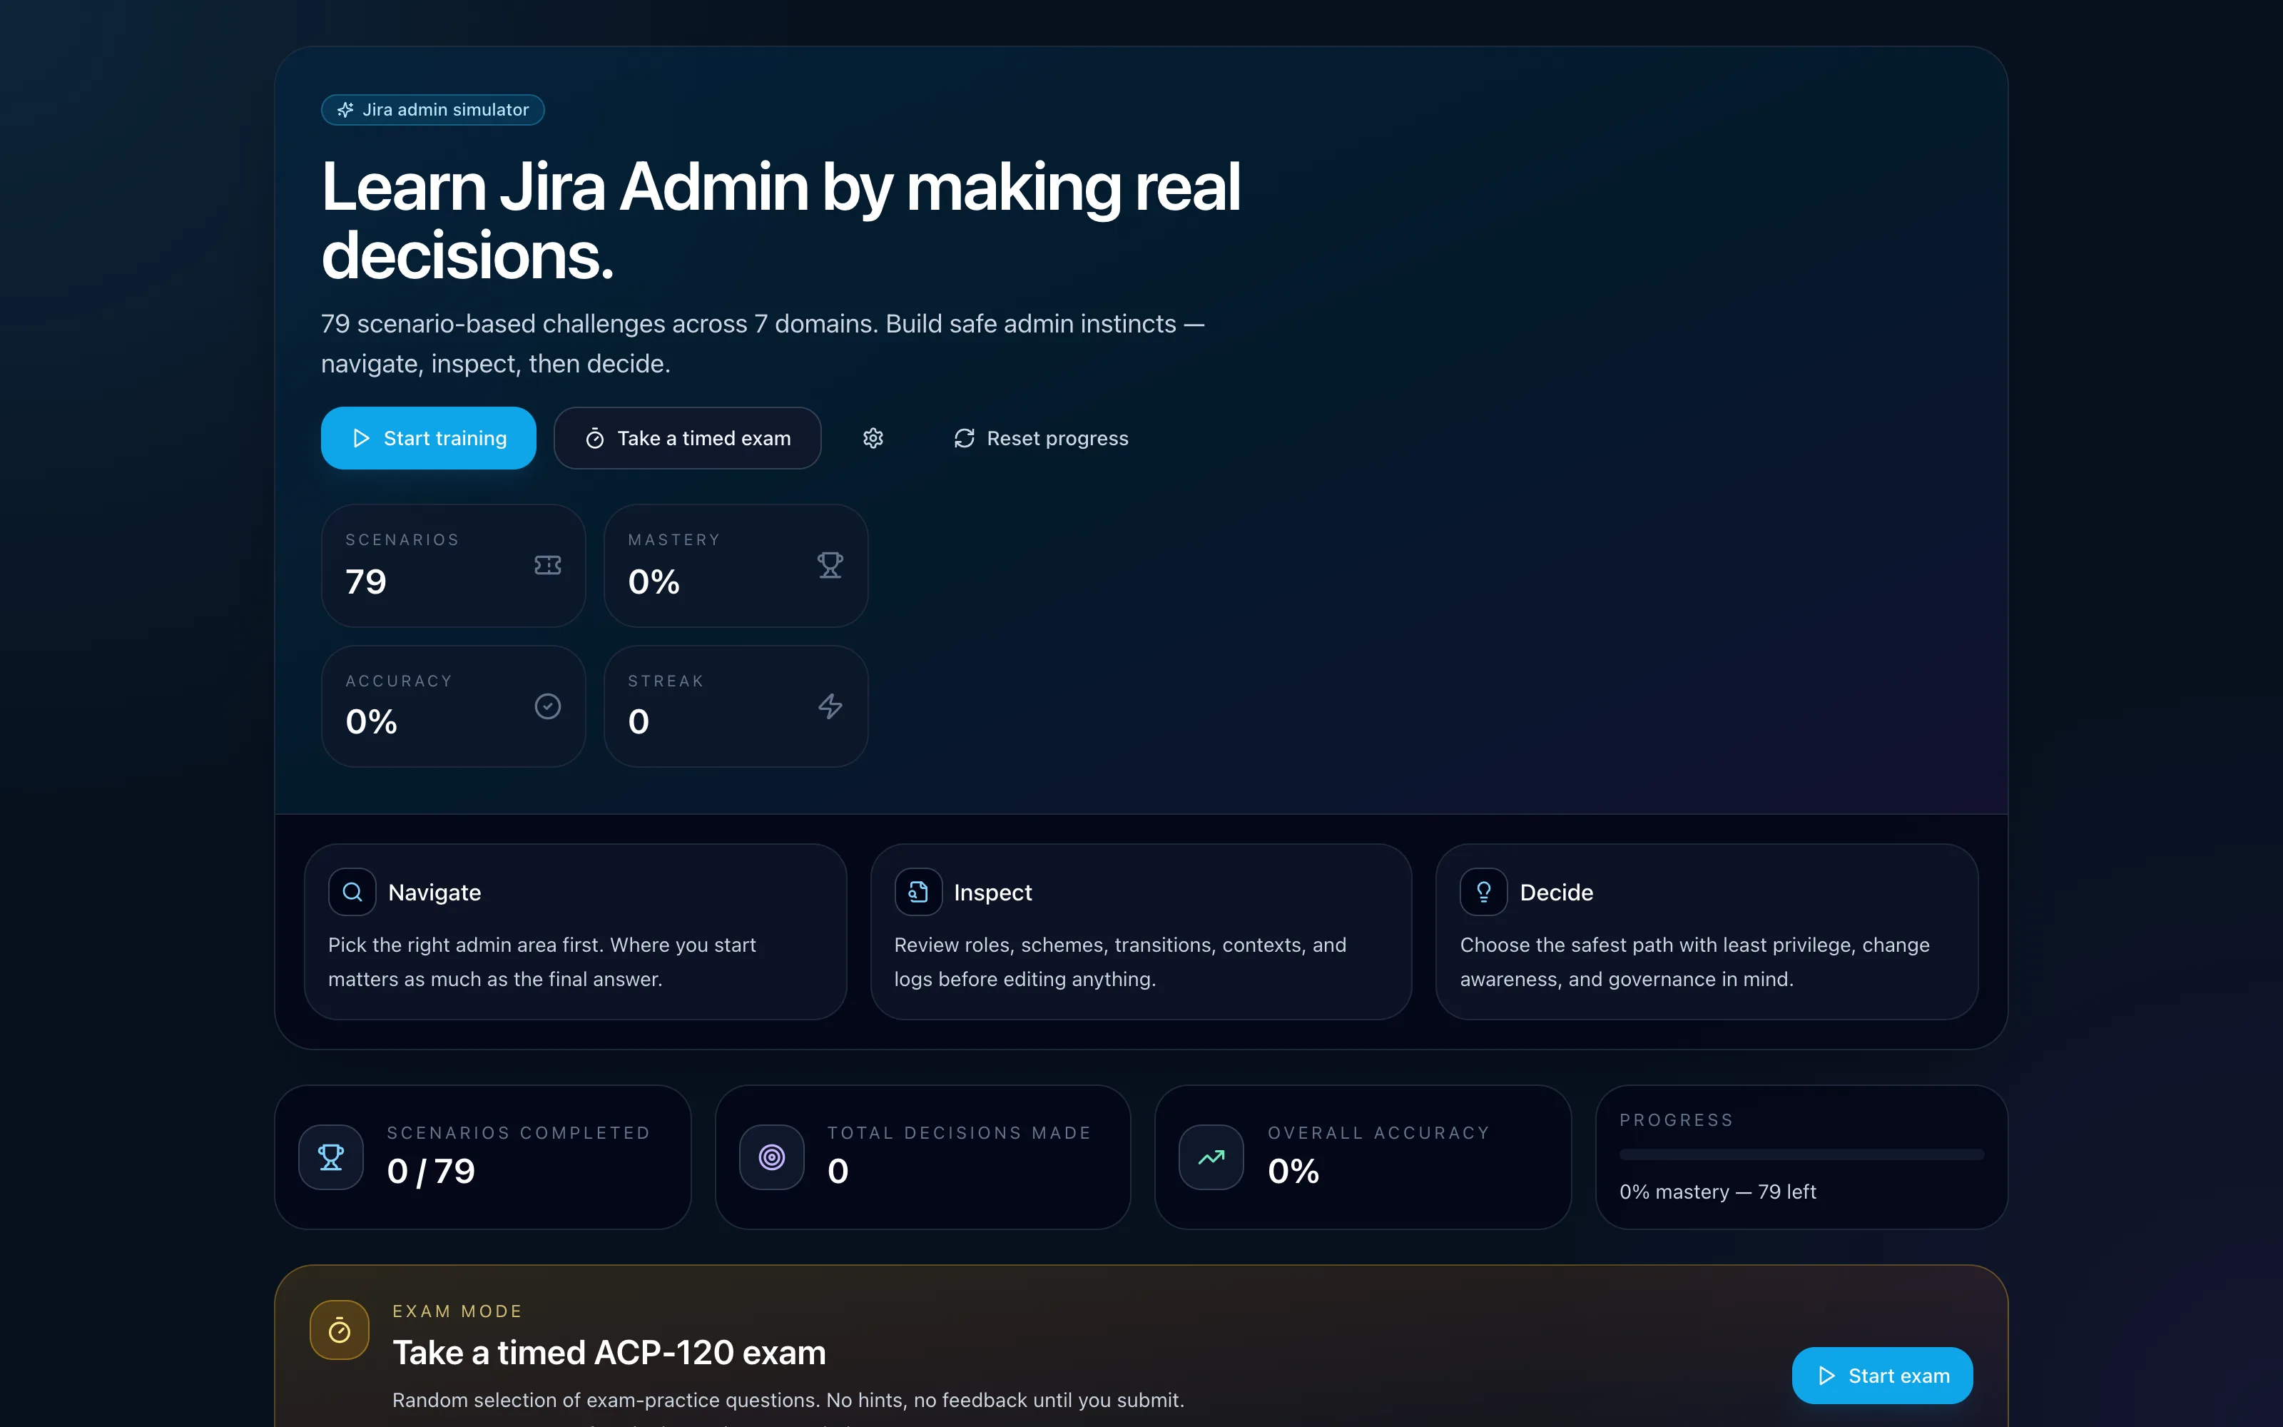Image resolution: width=2283 pixels, height=1427 pixels.
Task: Click the '0% mastery — 79 left' text
Action: tap(1717, 1192)
